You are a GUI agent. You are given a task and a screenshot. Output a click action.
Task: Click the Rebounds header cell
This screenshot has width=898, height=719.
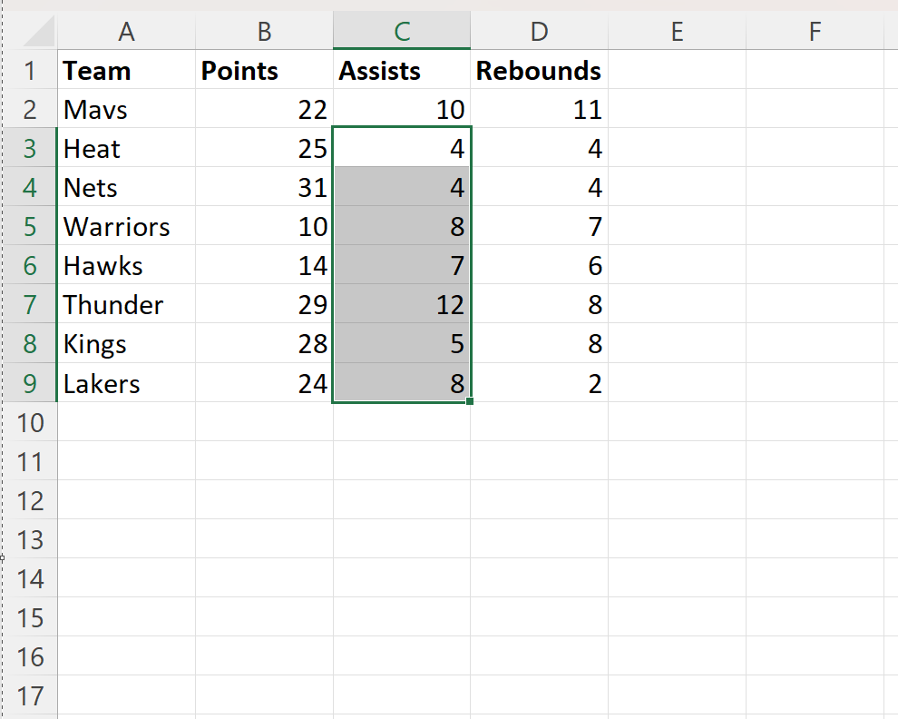(x=540, y=71)
